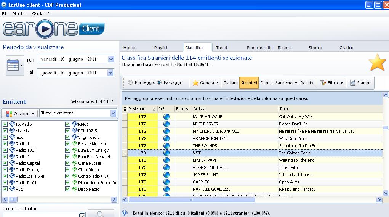
Task: Click globe icon in Gramophonedzie row
Action: click(166, 138)
